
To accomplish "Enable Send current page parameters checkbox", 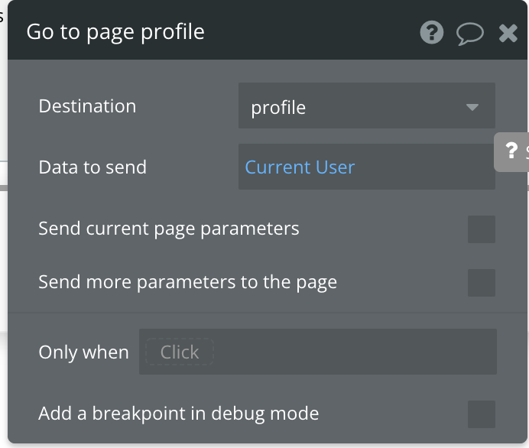I will click(482, 229).
